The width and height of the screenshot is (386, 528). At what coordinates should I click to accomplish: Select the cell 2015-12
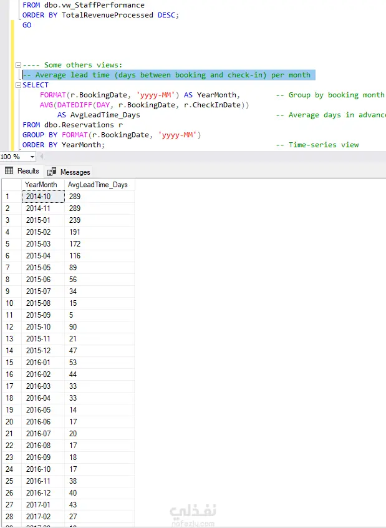tap(43, 351)
